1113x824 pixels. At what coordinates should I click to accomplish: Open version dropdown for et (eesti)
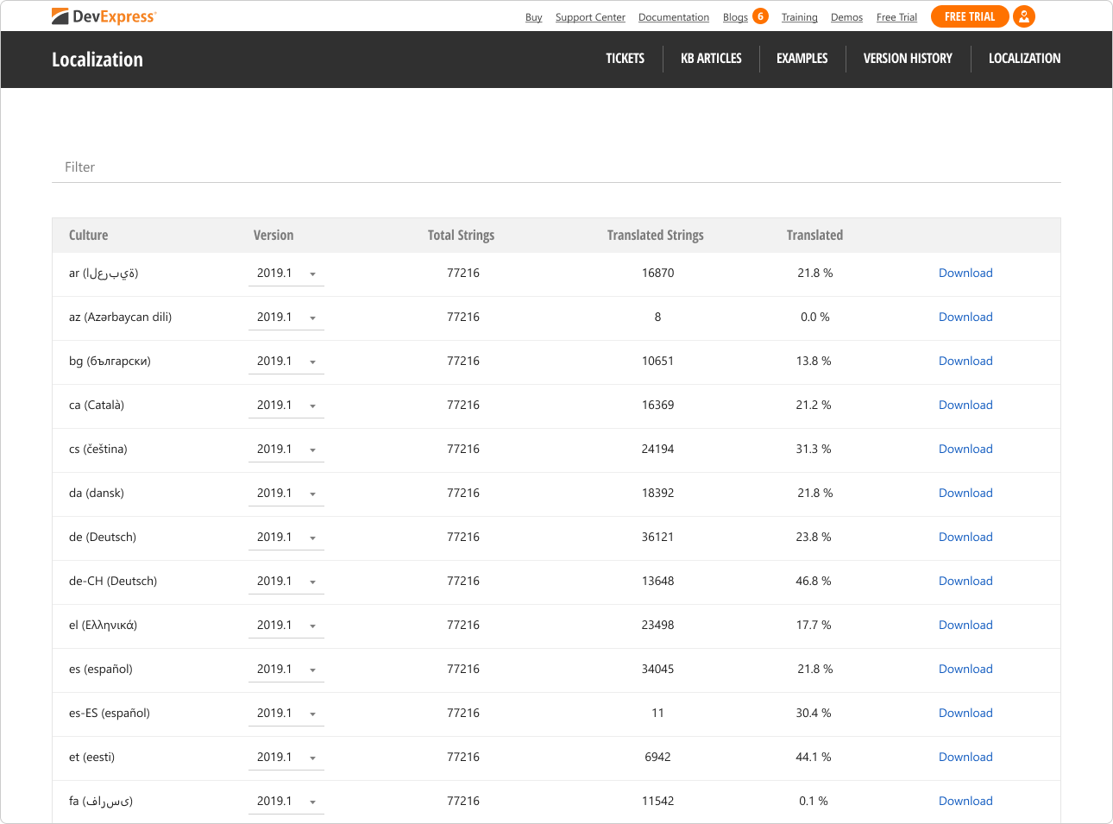point(286,758)
